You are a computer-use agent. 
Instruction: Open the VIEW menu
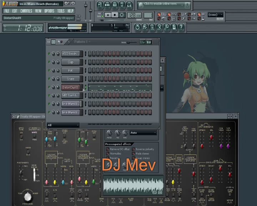pos(38,11)
